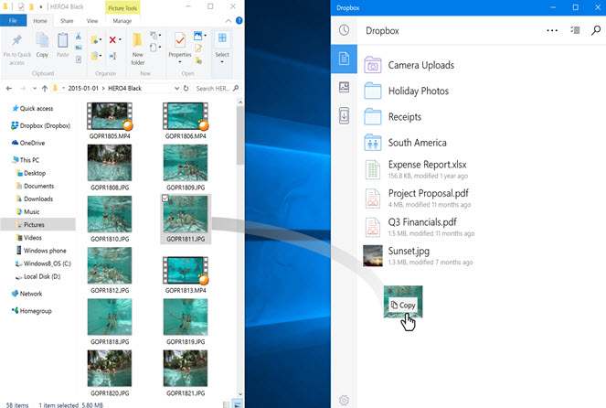The height and width of the screenshot is (408, 606).
Task: Click the scrollbar up arrow in Explorer
Action: 240,102
